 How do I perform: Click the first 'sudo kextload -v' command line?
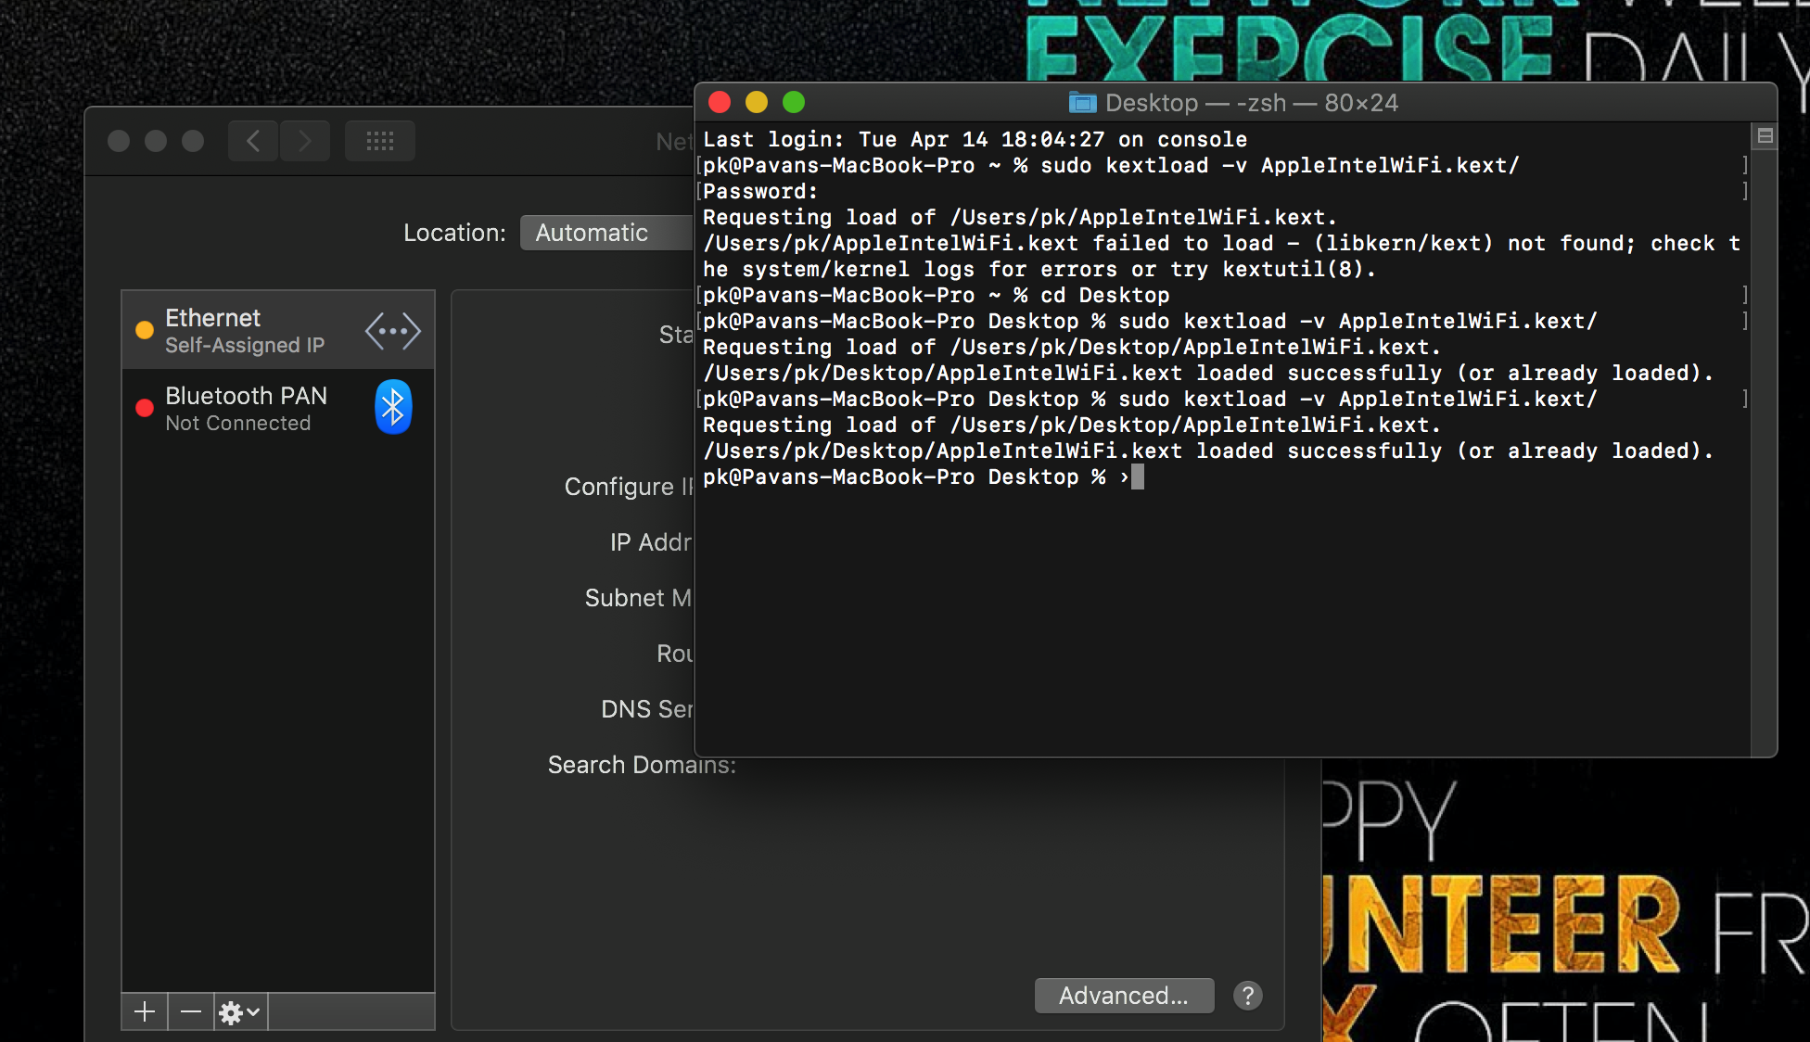click(x=1111, y=165)
